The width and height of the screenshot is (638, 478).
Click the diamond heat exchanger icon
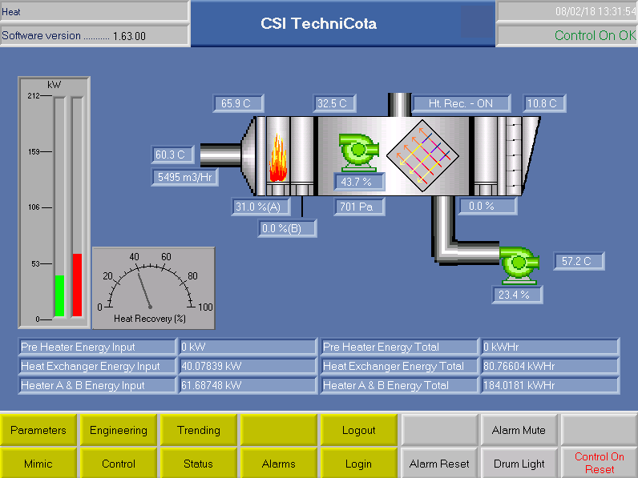pyautogui.click(x=422, y=155)
